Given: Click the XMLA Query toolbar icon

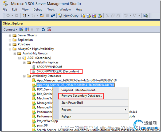Looking at the screenshot, I should tap(100, 16).
